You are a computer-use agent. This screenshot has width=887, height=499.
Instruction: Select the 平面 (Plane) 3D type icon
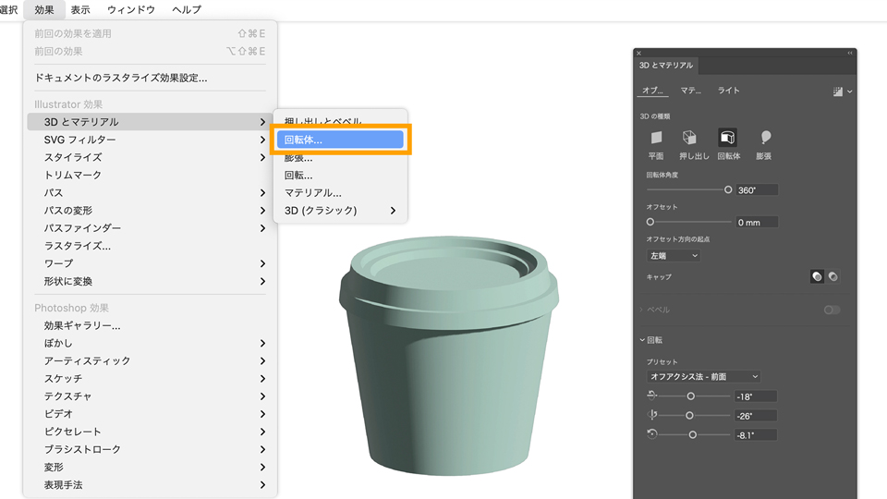tap(656, 138)
